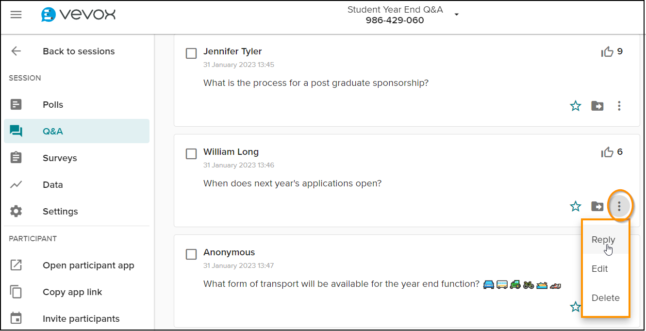Open the Polls section in the sidebar
The image size is (646, 331).
(x=53, y=105)
